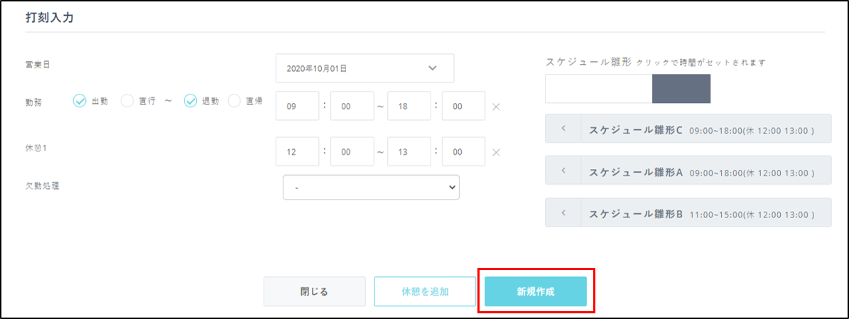Click arrow icon on スケジュール雛形C
Screen dimensions: 849x319
[x=563, y=129]
